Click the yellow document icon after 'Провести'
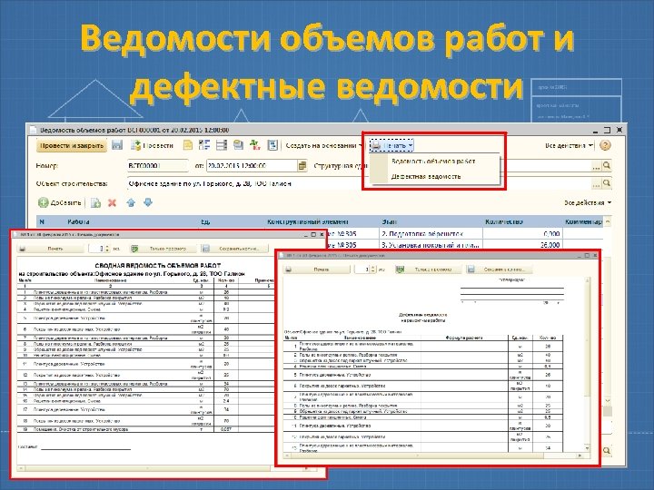This screenshot has width=654, height=490. coord(188,145)
